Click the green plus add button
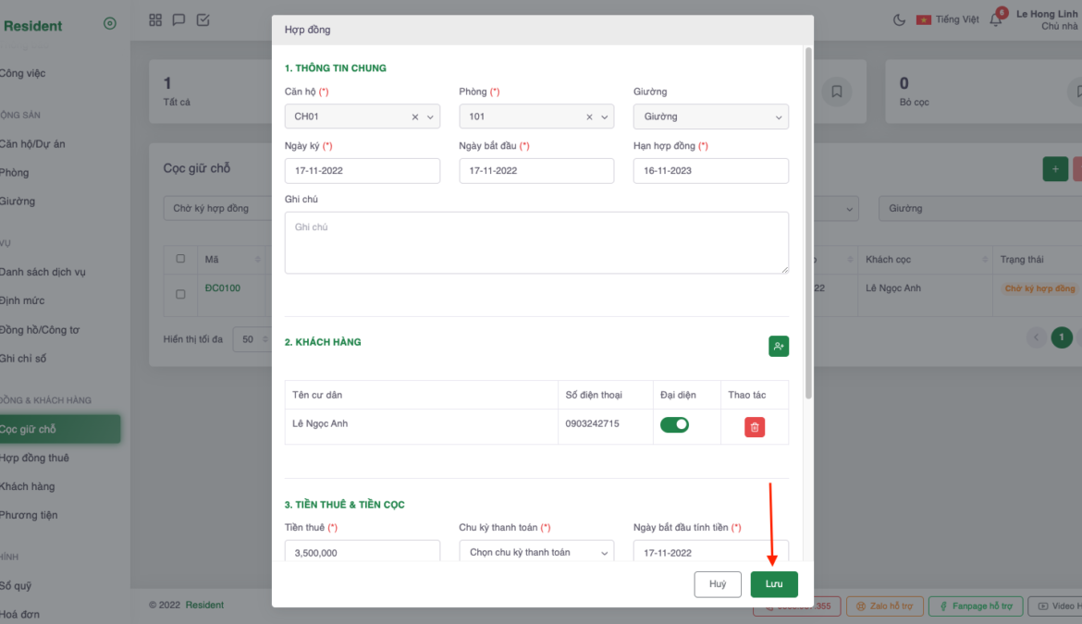Viewport: 1082px width, 624px height. (1054, 169)
